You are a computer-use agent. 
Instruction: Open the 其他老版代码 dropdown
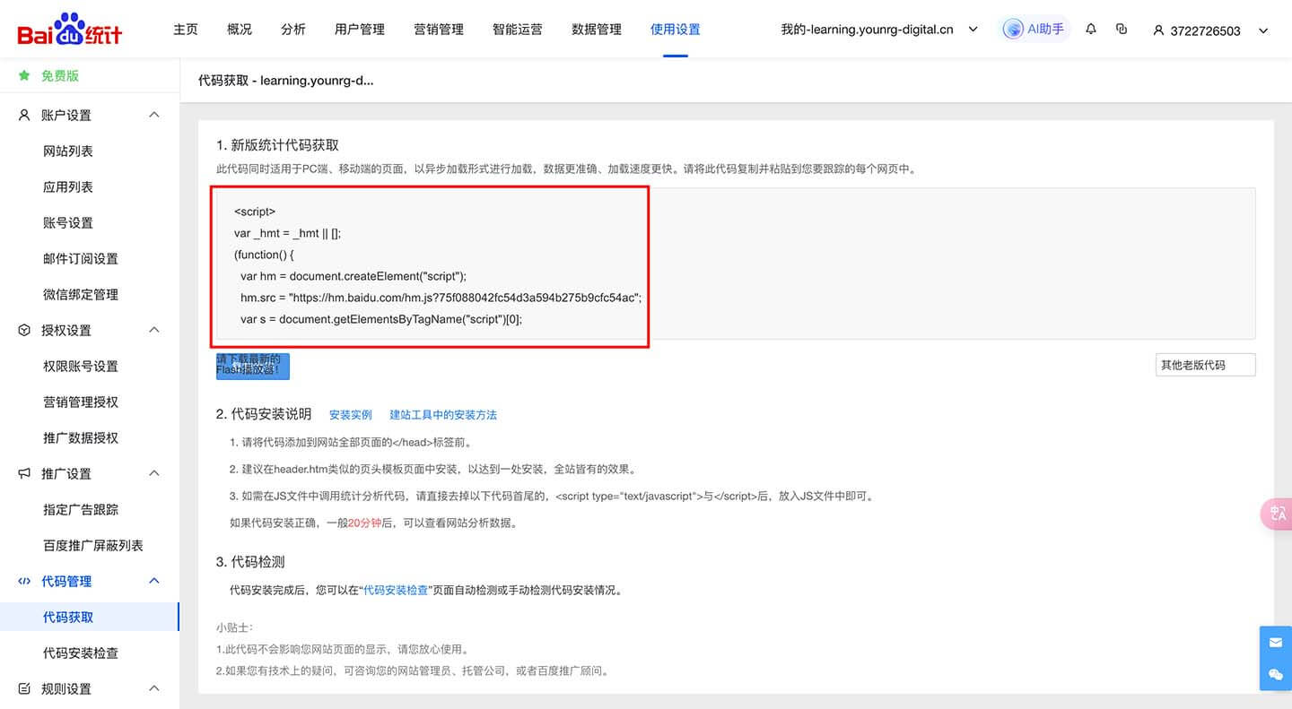(x=1205, y=365)
